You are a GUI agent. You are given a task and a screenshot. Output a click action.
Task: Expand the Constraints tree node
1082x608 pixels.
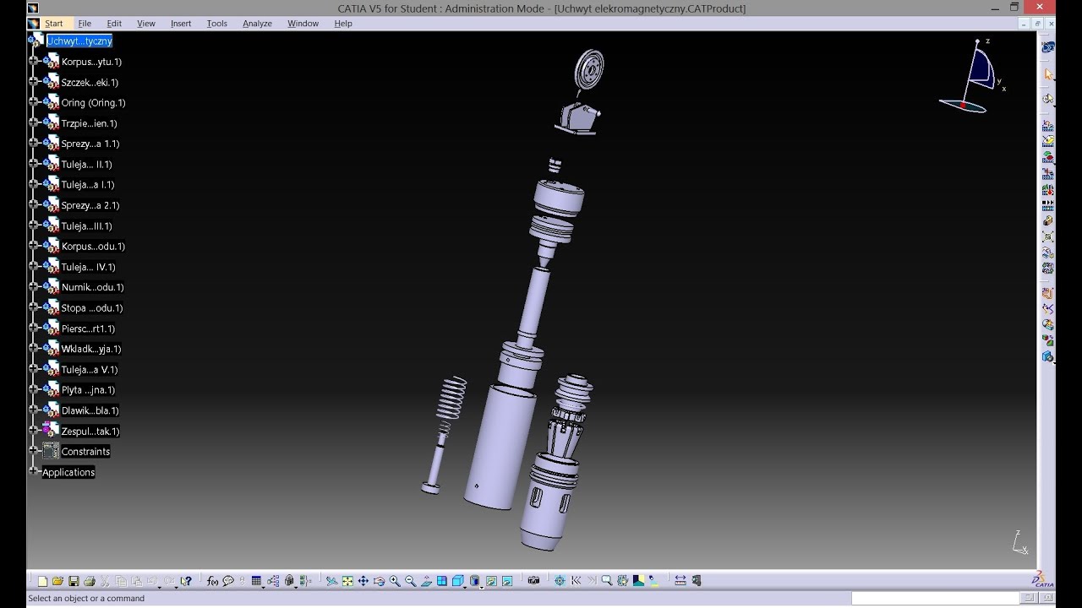coord(34,451)
